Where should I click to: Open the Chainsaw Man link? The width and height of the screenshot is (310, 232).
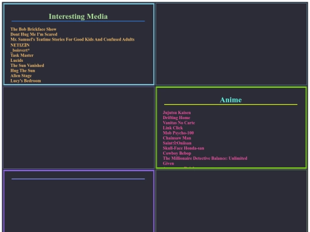177,138
